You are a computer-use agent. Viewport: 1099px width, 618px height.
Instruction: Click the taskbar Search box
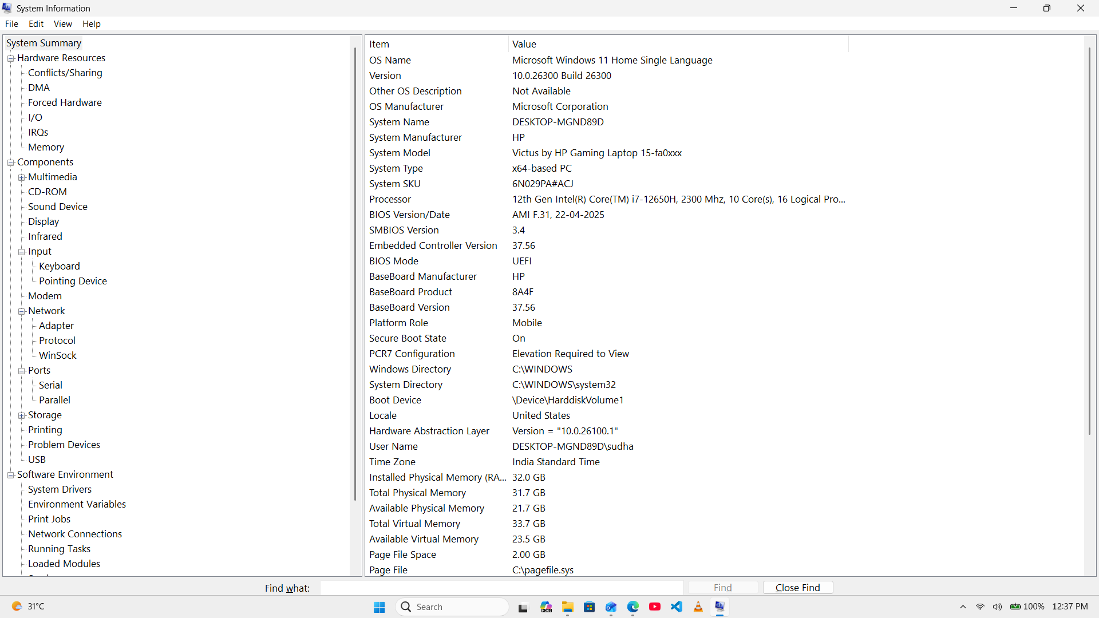(452, 607)
